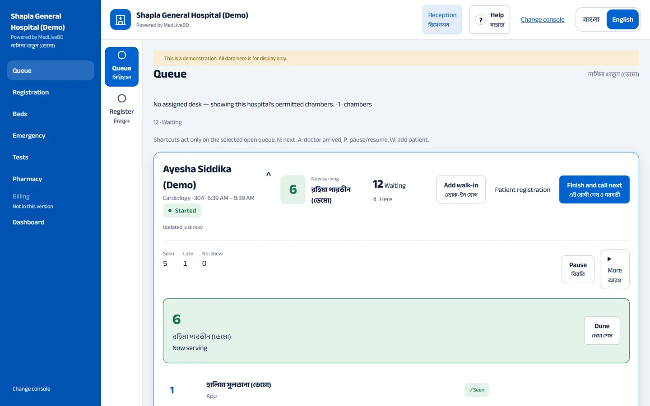Click the hospital logo icon in header
The height and width of the screenshot is (406, 650).
click(x=121, y=19)
